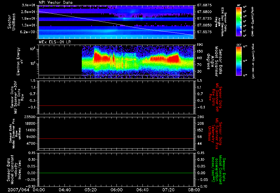Viewport: 280px width, 193px height.
Task: Click the ESH Sun Elevation Angle label
Action: point(221,22)
